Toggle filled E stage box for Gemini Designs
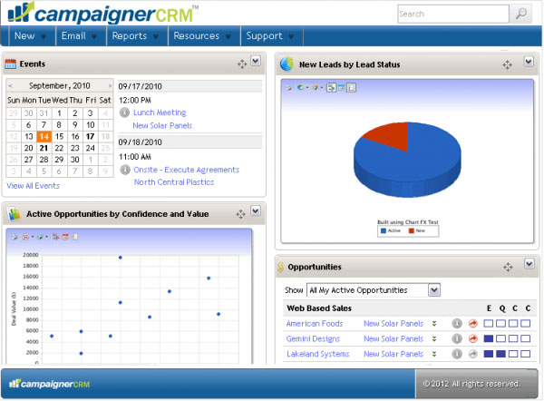The height and width of the screenshot is (401, 544). [x=489, y=338]
